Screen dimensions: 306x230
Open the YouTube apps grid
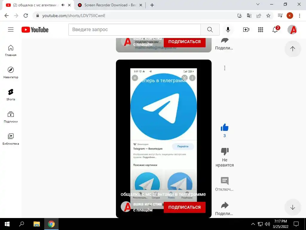pos(261,30)
